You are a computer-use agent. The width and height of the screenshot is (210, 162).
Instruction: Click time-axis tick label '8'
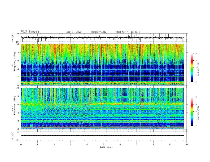point(153,145)
